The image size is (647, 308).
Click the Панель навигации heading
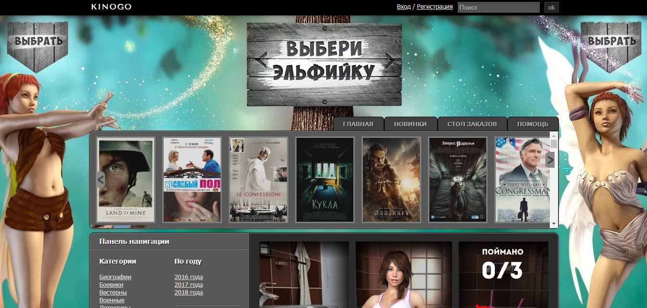[x=134, y=241]
